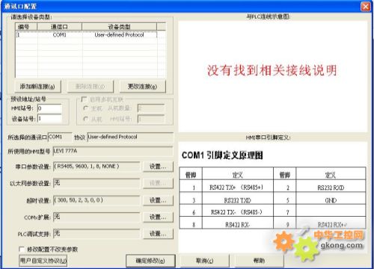Select the COM1 User-defined Protocol row
374x269 pixels.
pos(87,35)
